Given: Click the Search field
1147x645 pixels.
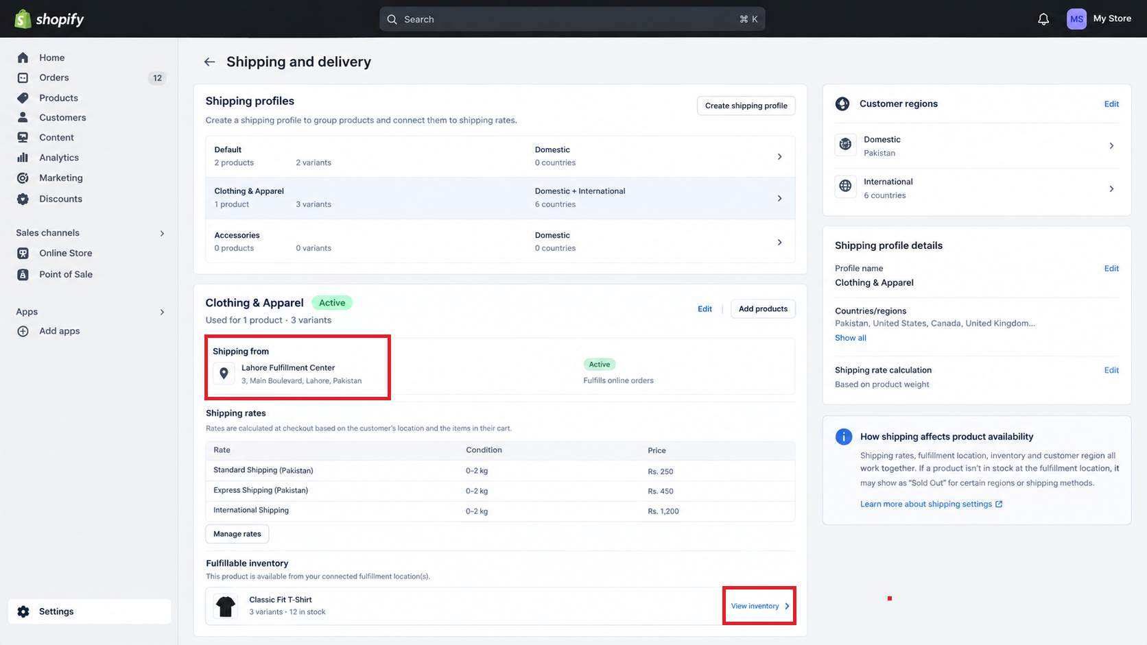Looking at the screenshot, I should click(572, 19).
